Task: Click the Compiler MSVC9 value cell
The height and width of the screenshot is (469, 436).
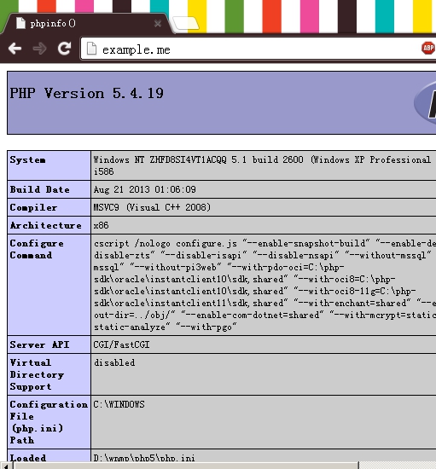Action: pos(264,207)
